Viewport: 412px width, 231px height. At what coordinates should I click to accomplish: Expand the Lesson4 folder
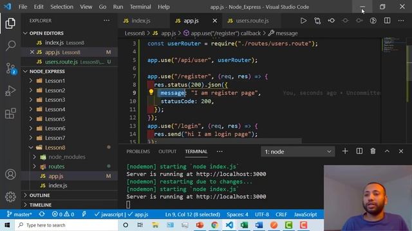pyautogui.click(x=31, y=109)
